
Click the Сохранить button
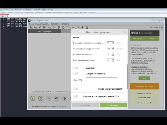(113, 105)
